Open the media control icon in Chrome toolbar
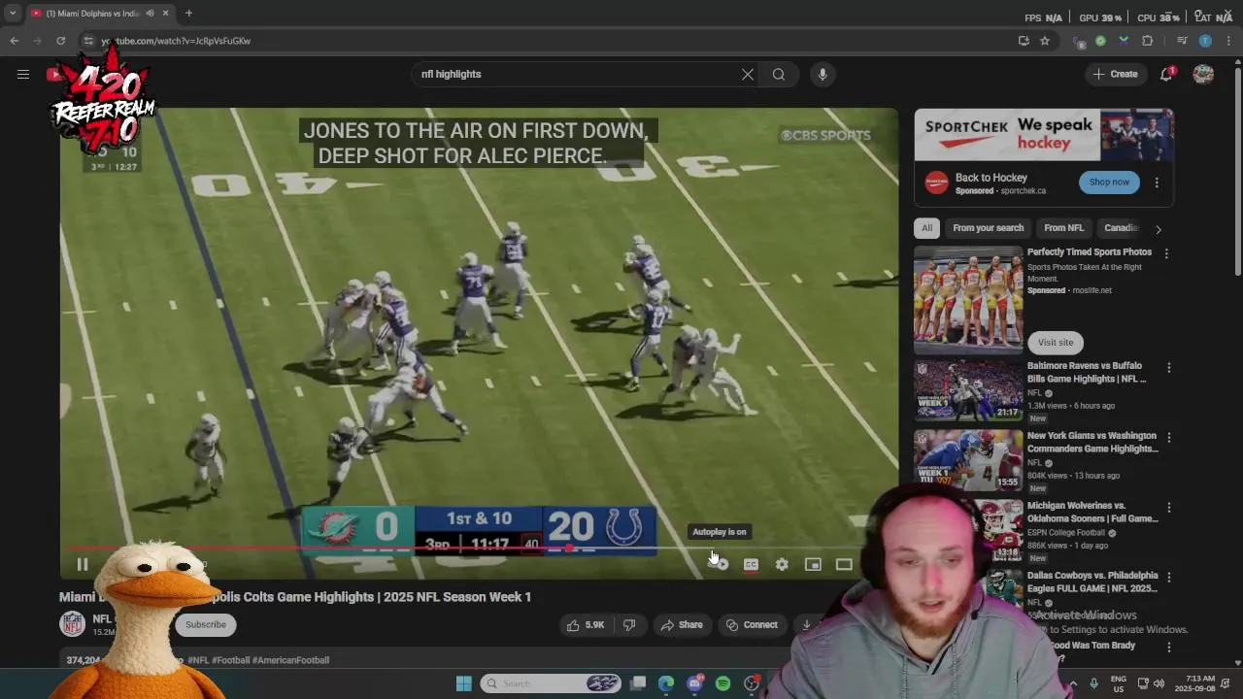 coord(1182,41)
